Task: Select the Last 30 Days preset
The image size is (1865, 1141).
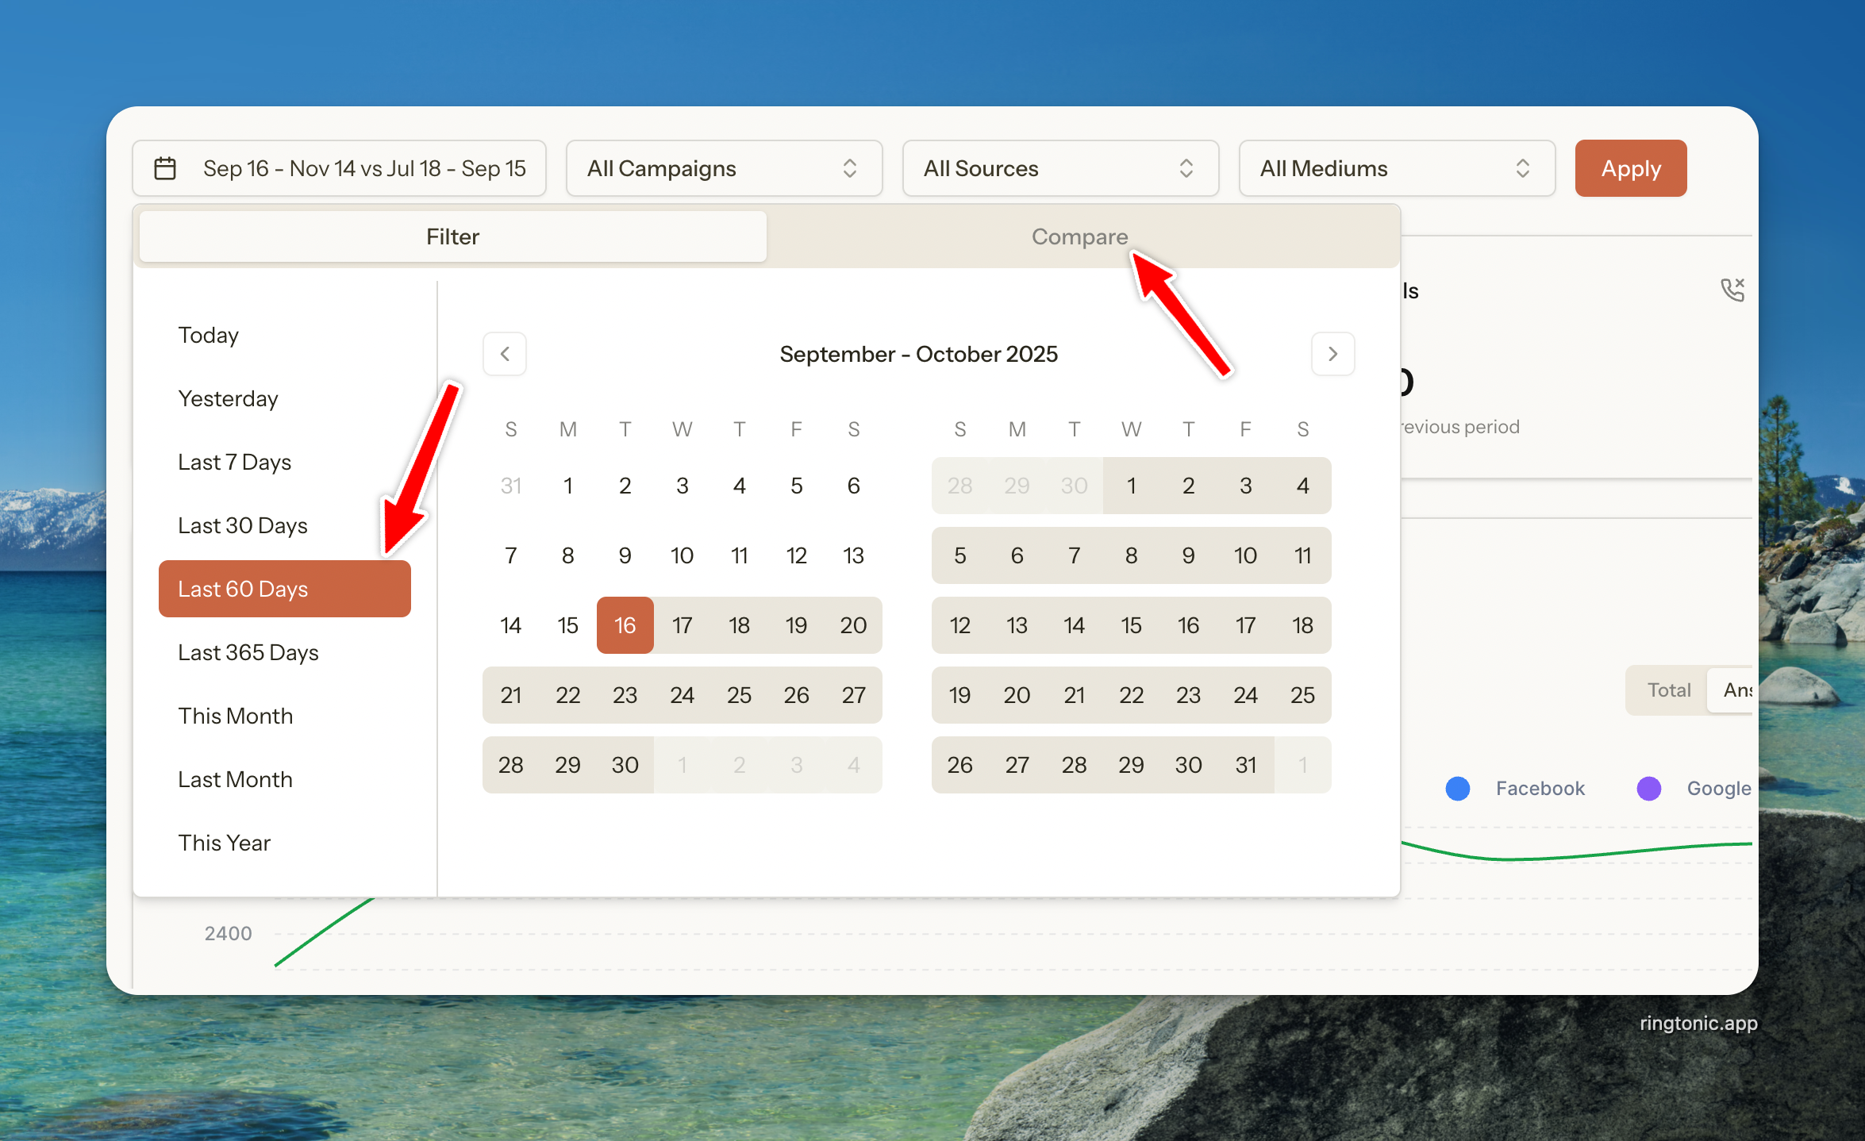Action: pos(243,525)
